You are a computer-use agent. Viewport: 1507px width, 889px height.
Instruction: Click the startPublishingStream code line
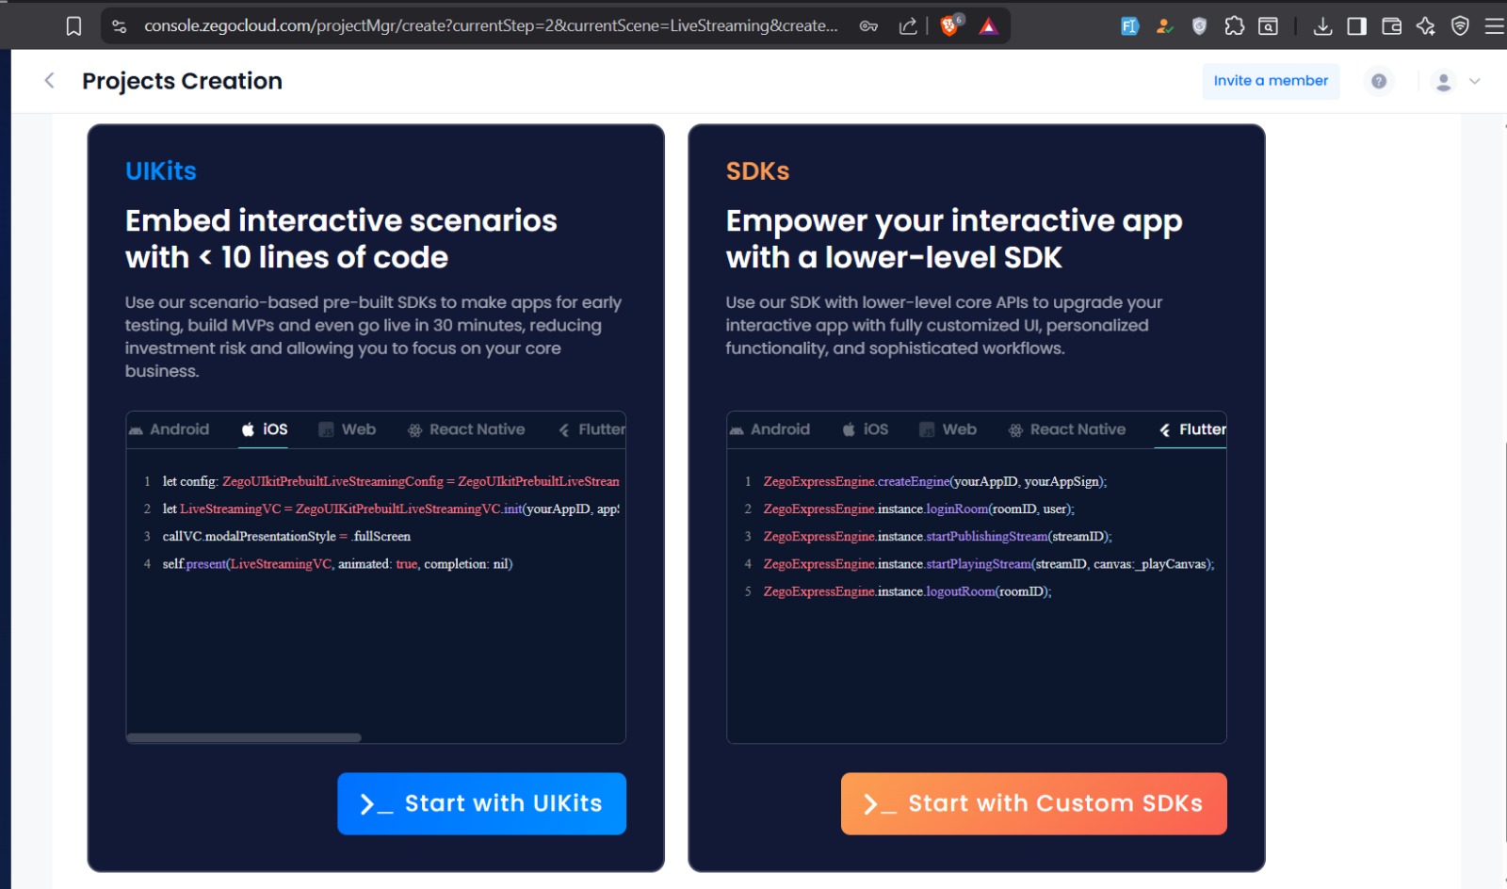937,536
